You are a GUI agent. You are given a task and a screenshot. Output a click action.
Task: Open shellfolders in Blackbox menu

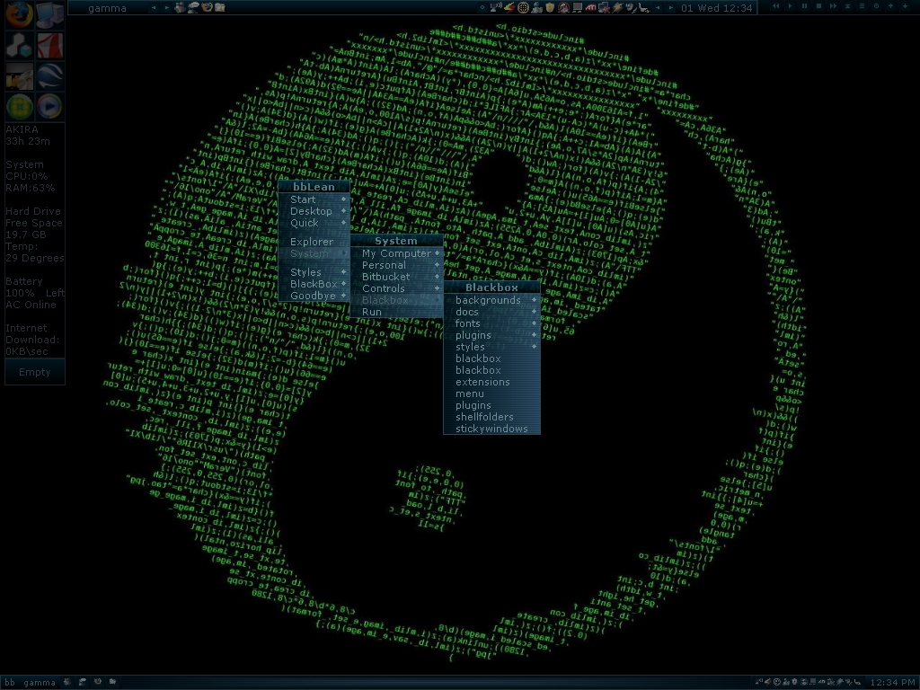pyautogui.click(x=491, y=417)
